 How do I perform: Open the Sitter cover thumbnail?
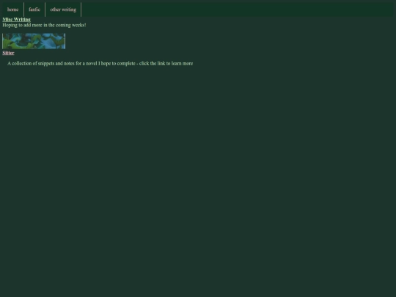tap(34, 41)
